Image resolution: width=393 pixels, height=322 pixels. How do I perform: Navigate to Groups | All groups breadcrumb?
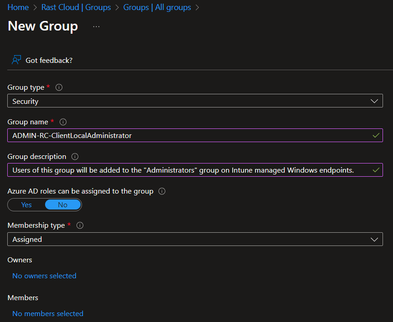[x=157, y=7]
